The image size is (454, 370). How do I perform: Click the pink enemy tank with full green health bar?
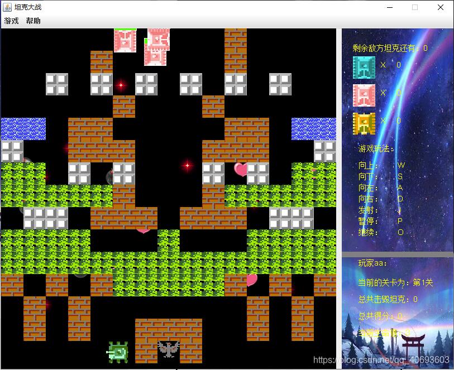[125, 41]
